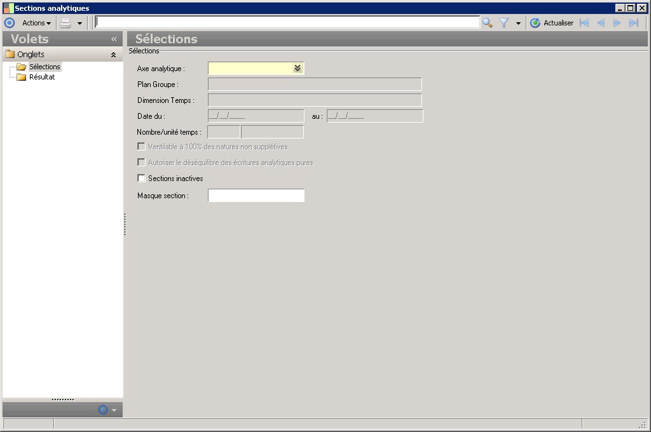Click the printer icon
651x432 pixels.
65,23
